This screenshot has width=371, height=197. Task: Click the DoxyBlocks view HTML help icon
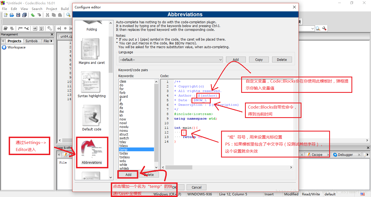[x=35, y=28]
